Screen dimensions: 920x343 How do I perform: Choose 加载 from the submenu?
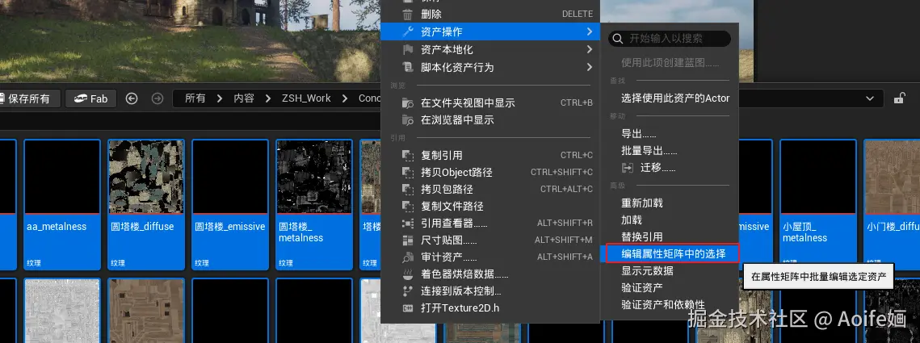pyautogui.click(x=632, y=220)
